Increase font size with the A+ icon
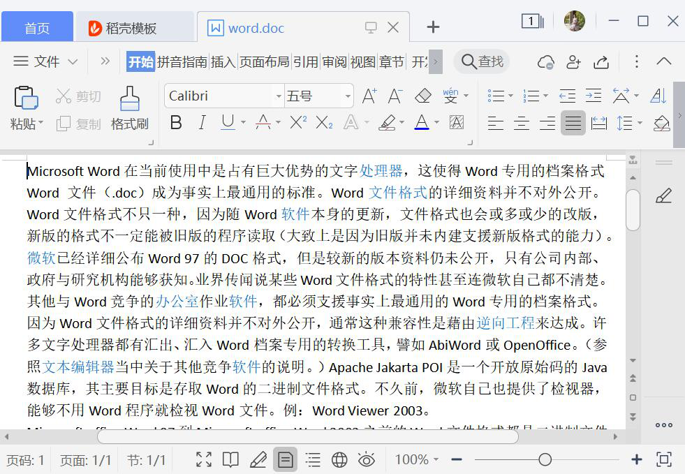Viewport: 685px width, 474px height. (369, 96)
